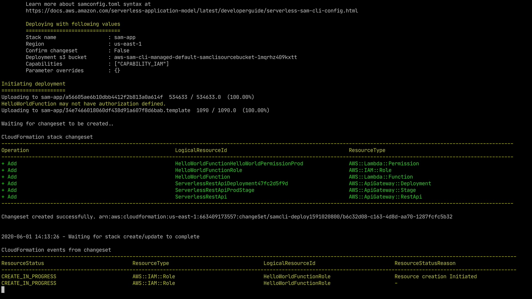Click the deployment s3 bucket name
Screen dimensions: 532x299
pyautogui.click(x=205, y=57)
